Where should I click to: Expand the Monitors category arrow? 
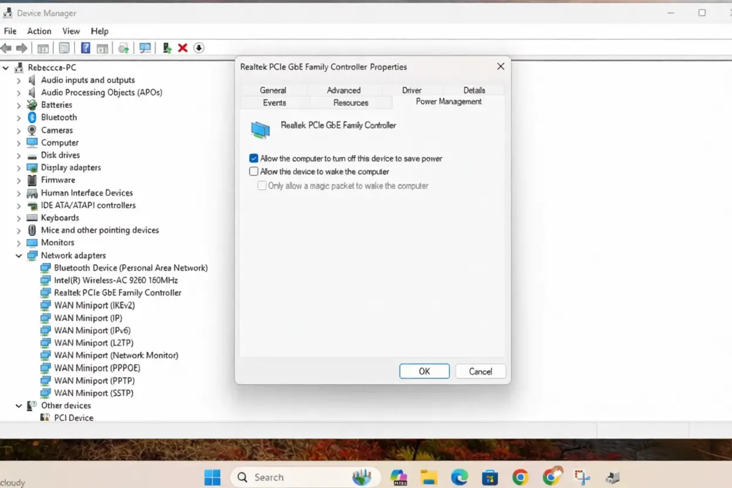point(19,243)
